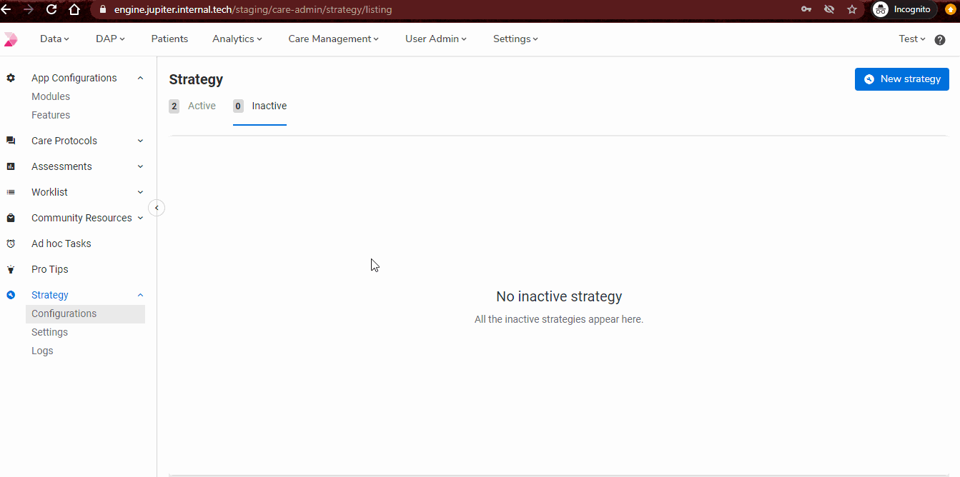Image resolution: width=960 pixels, height=477 pixels.
Task: Switch to the Active tab
Action: [192, 106]
